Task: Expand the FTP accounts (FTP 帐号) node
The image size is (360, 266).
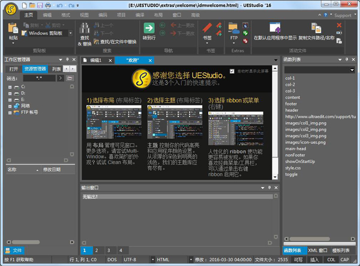Action: click(10, 113)
